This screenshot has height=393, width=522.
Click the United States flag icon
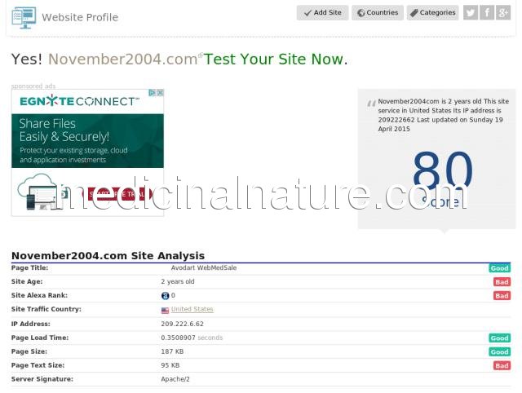coord(165,310)
